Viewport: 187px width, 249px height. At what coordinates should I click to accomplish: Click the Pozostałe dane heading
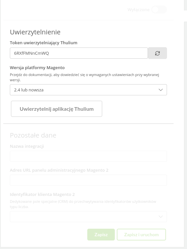33,135
